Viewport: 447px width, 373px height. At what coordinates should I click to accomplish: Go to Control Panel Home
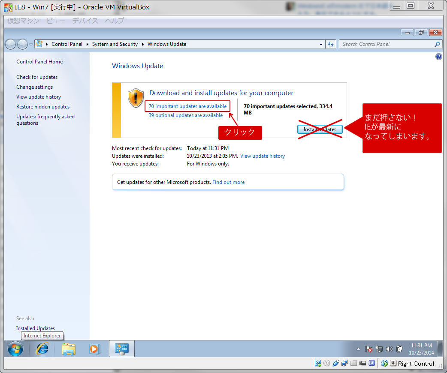(x=39, y=62)
